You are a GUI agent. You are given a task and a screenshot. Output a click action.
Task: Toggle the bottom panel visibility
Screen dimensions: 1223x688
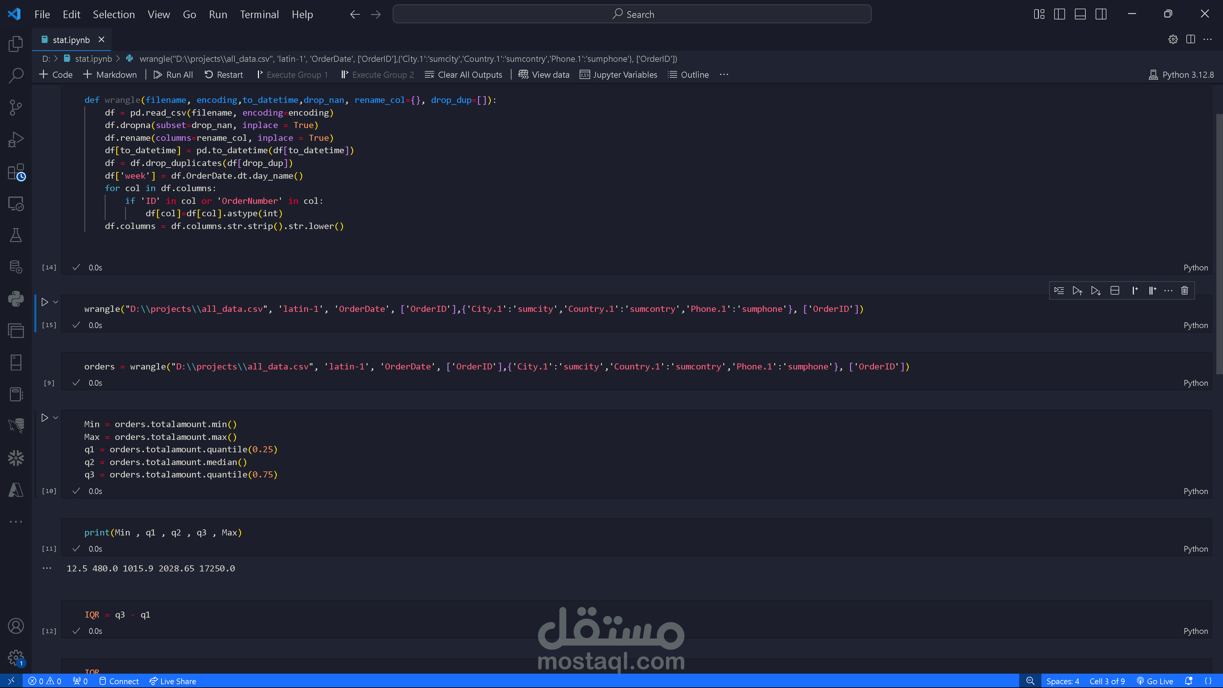pyautogui.click(x=1080, y=14)
